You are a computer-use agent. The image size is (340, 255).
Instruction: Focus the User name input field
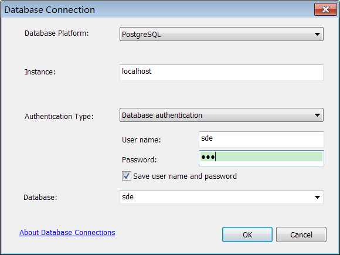coord(261,139)
